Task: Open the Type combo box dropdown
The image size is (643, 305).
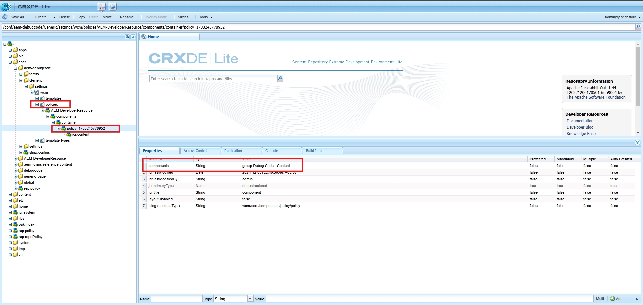Action: tap(250, 299)
